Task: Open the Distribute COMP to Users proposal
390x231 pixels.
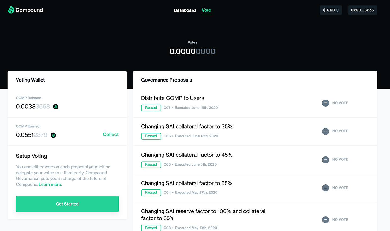Action: click(172, 98)
